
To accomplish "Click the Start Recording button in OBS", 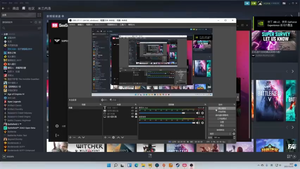I will click(x=222, y=112).
